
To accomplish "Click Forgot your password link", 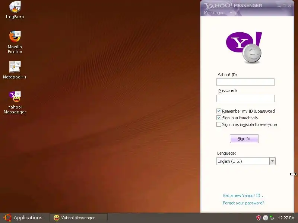I will pyautogui.click(x=244, y=203).
